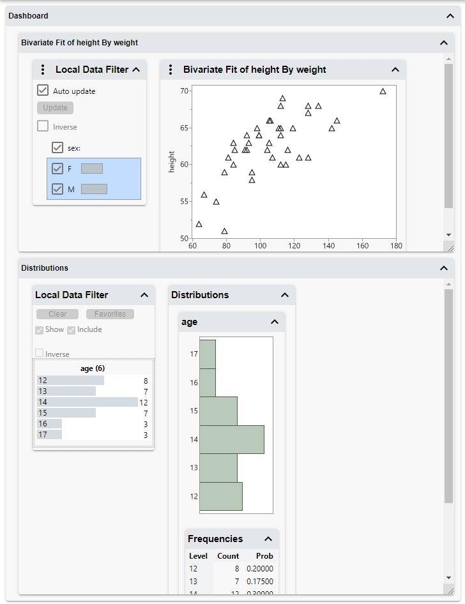This screenshot has width=465, height=604.
Task: Click the age 14 histogram bar
Action: pos(232,439)
